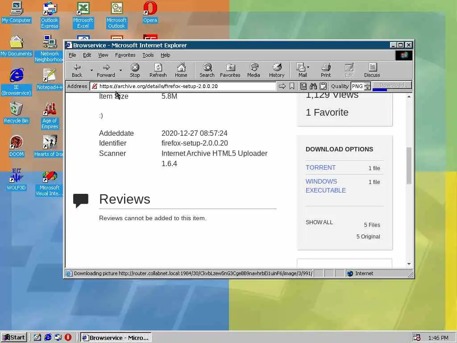Select the DOOM desktop shortcut
Image resolution: width=457 pixels, height=343 pixels.
click(x=17, y=146)
